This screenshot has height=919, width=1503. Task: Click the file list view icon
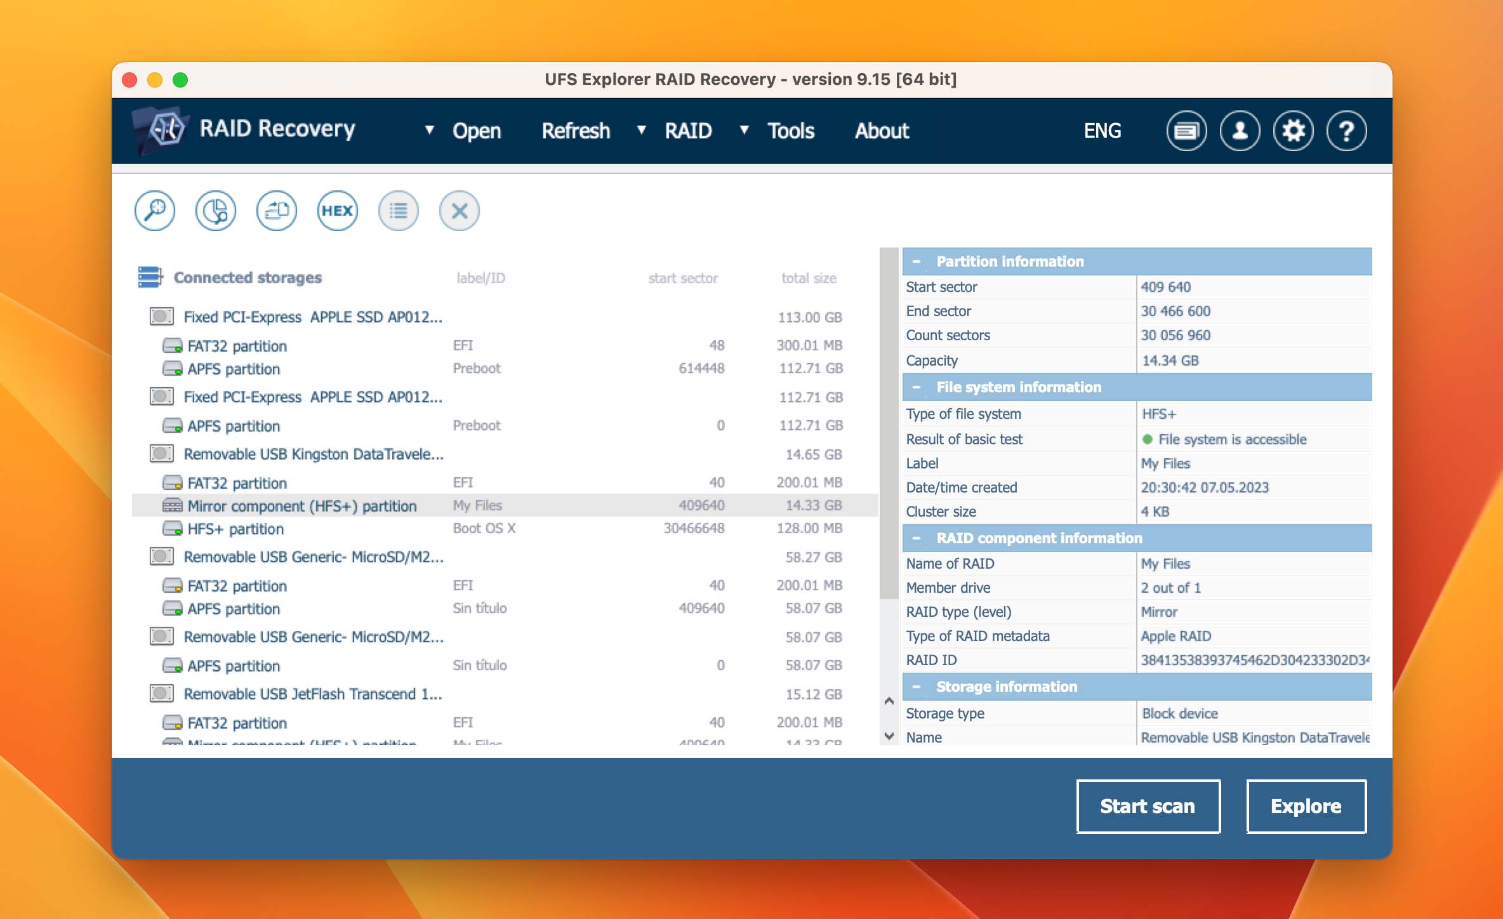pyautogui.click(x=399, y=209)
